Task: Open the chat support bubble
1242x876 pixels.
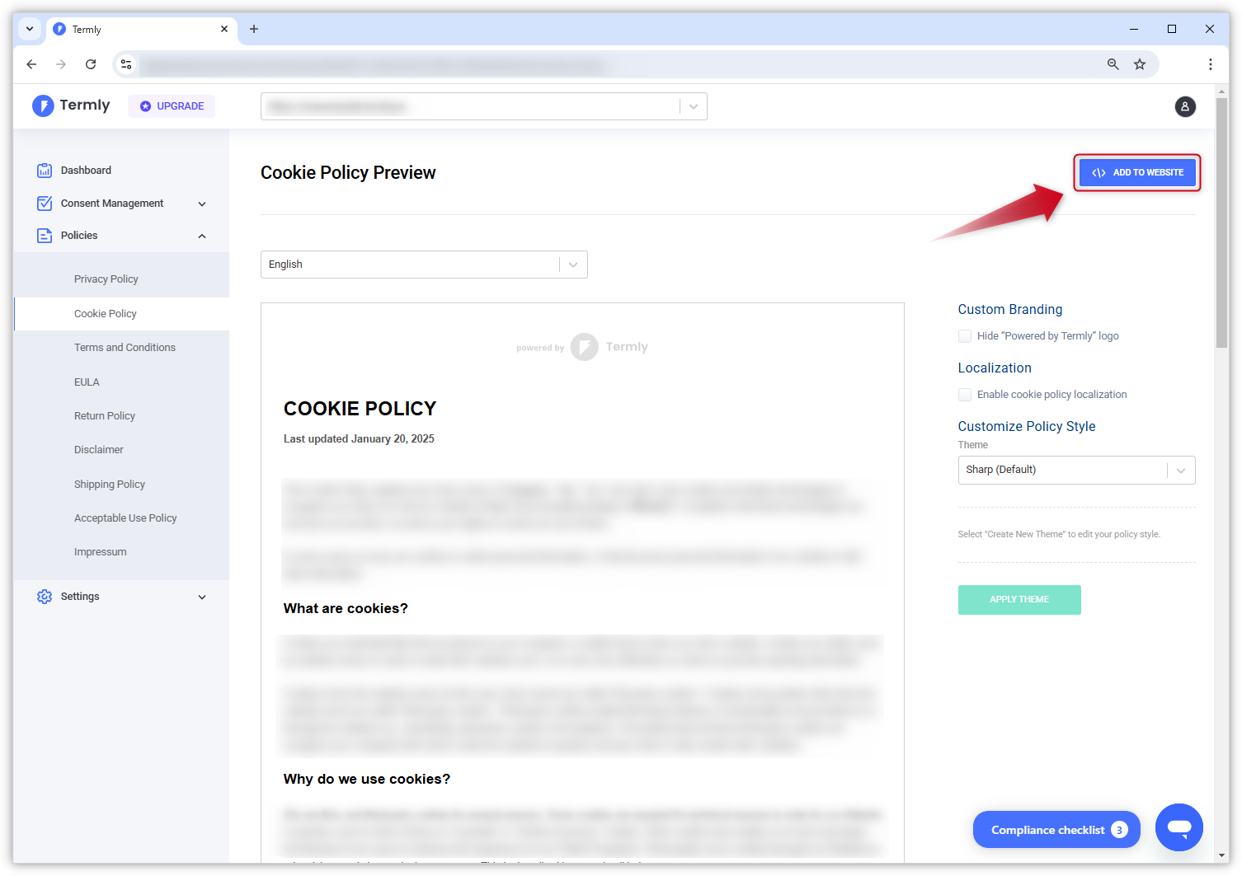Action: (x=1178, y=827)
